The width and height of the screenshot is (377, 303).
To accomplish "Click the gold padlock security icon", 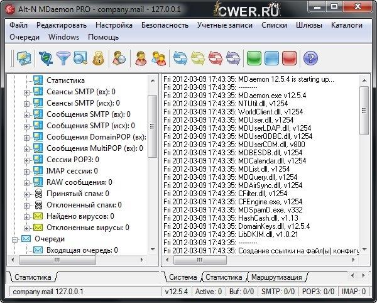I will click(97, 59).
